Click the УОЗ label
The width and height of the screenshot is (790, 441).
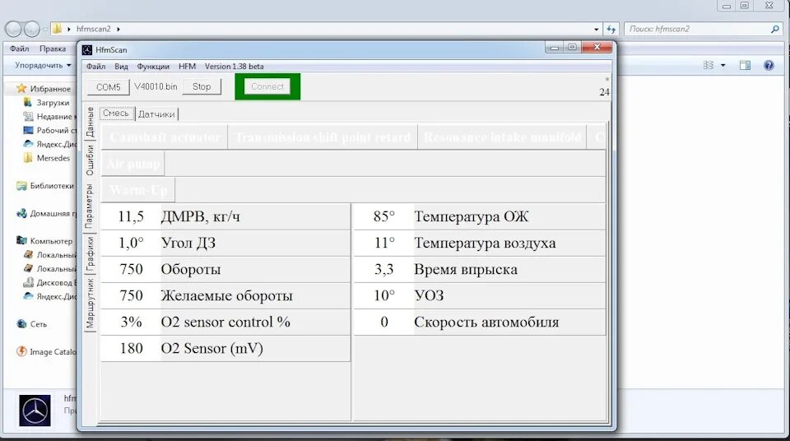click(430, 296)
